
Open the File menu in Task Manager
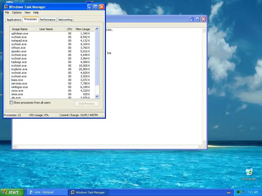(7, 13)
